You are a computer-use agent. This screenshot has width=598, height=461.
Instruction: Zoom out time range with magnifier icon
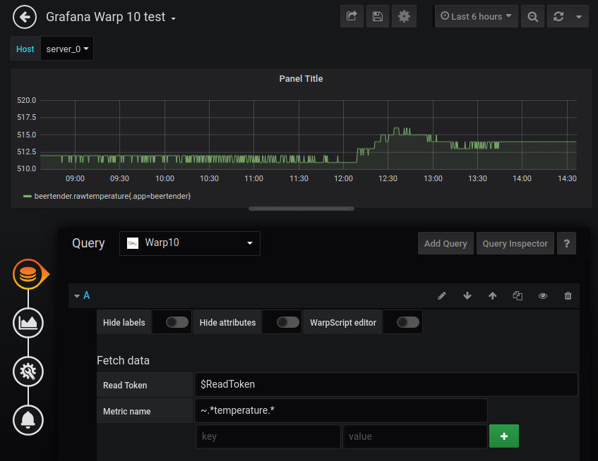point(532,16)
